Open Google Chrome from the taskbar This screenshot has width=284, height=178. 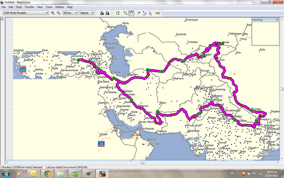tap(47, 173)
